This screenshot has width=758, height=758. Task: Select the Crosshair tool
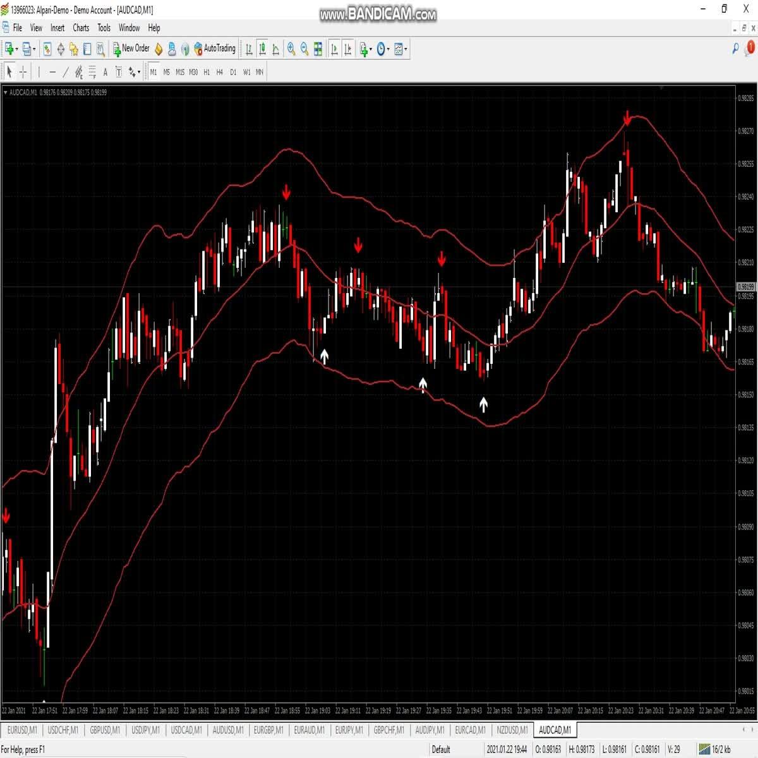[23, 71]
